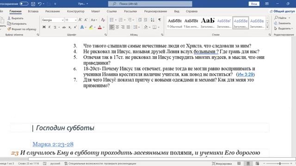Screen dimensions: 296x166
Task: Open font color dropdown arrow
Action: pyautogui.click(x=104, y=28)
